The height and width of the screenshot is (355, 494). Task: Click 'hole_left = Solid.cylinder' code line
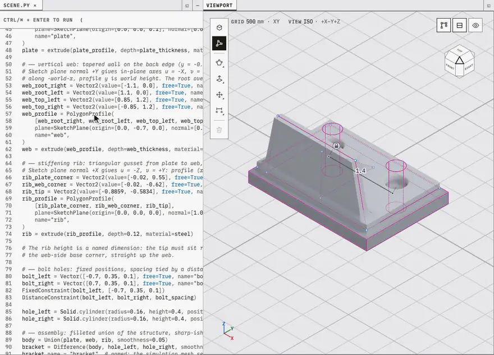click(x=112, y=312)
